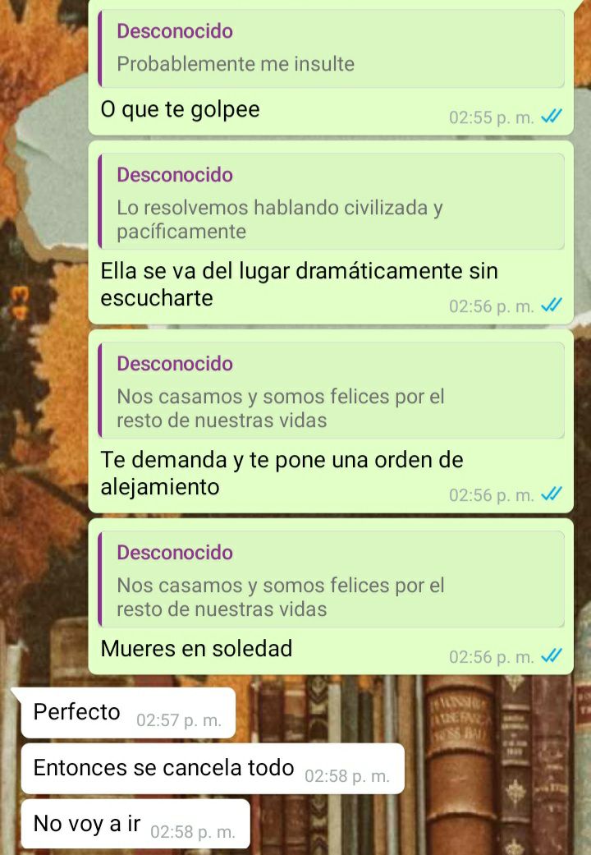Jump to the quoted 'Lo resolvemos hablando civilizada' message

click(331, 200)
